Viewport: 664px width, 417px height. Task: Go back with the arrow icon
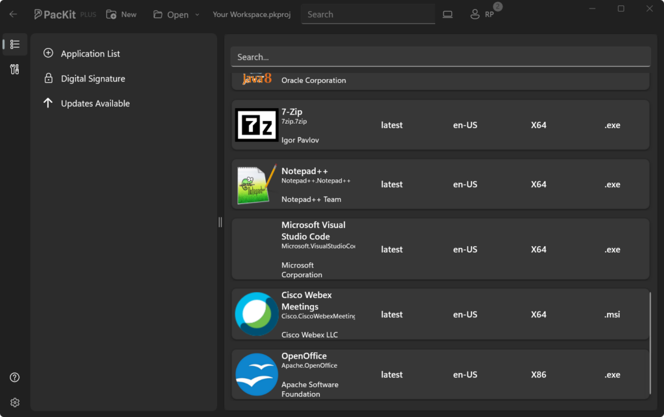(13, 14)
